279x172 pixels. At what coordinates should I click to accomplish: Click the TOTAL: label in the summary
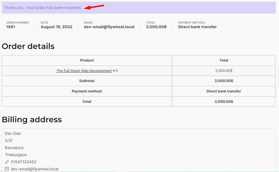(x=151, y=22)
